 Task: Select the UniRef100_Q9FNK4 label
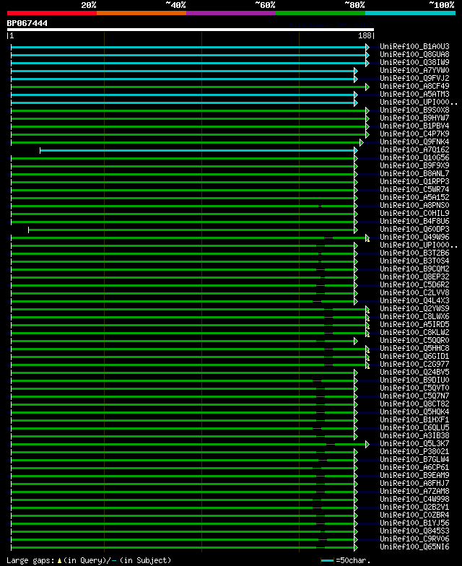click(414, 141)
